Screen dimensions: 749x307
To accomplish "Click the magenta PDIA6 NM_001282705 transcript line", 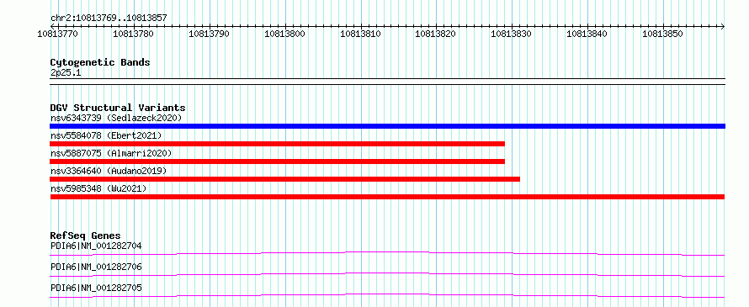I will pyautogui.click(x=387, y=295).
